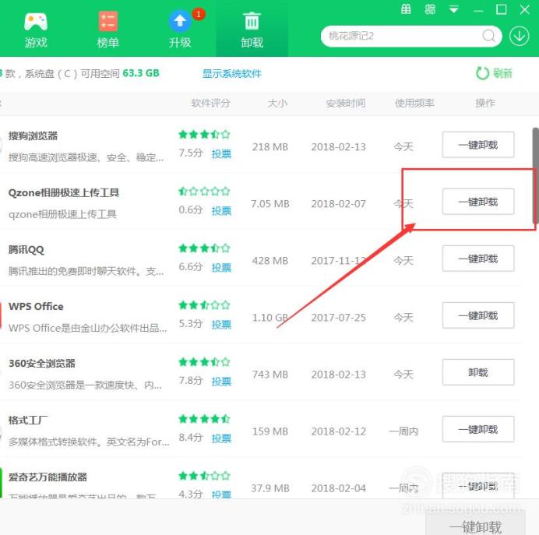The width and height of the screenshot is (539, 535).
Task: Click 投票 link for Qzone相册极速上传工具
Action: [221, 210]
